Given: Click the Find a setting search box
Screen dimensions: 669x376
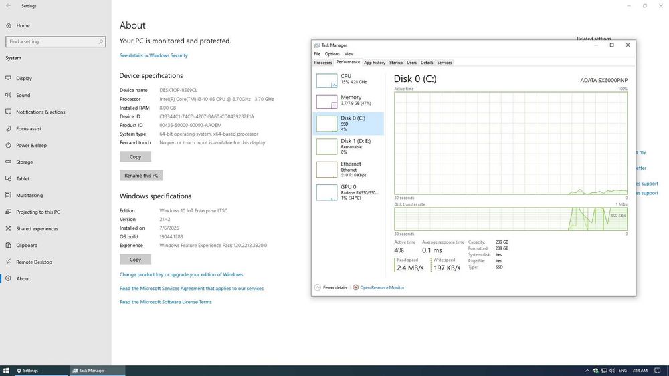Looking at the screenshot, I should pos(56,41).
